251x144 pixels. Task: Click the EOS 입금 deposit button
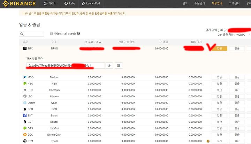219,109
